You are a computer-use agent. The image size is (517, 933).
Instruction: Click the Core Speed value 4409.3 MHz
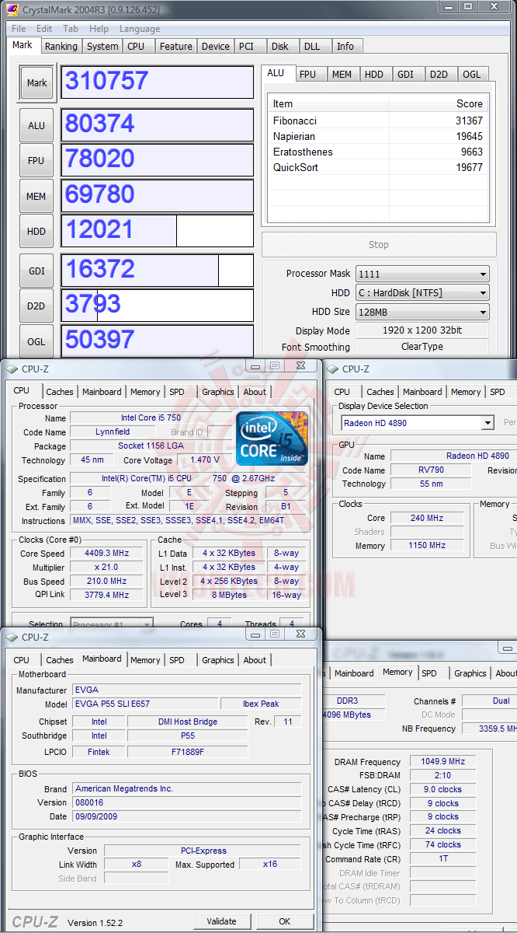click(107, 554)
